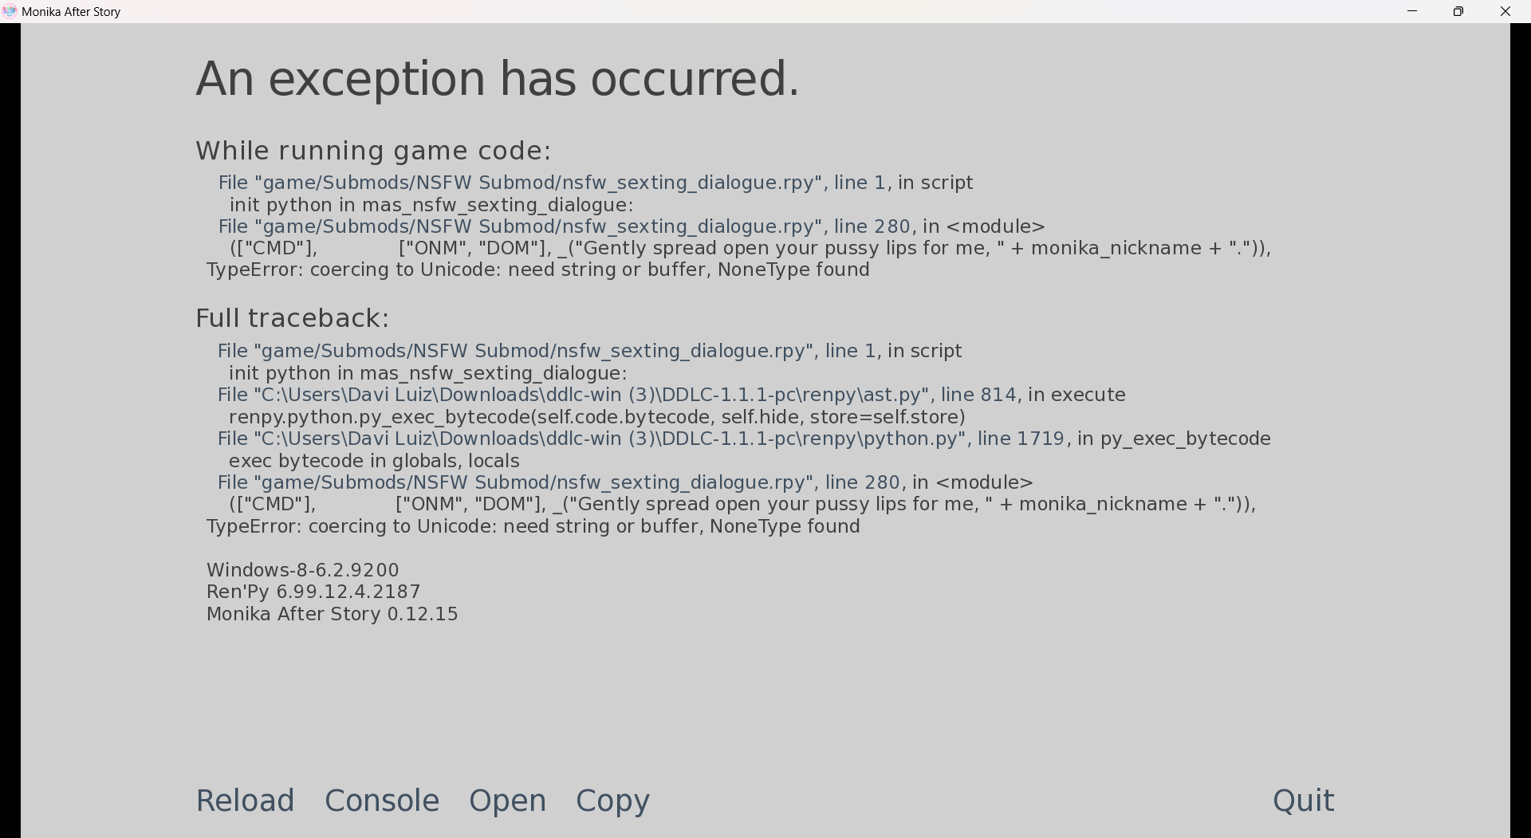The image size is (1531, 838).
Task: Minimize the Monika After Story window
Action: (1412, 11)
